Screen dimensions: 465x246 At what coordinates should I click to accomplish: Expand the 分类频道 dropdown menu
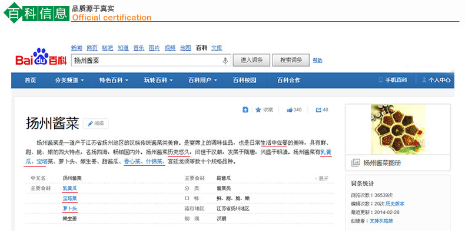coord(69,80)
